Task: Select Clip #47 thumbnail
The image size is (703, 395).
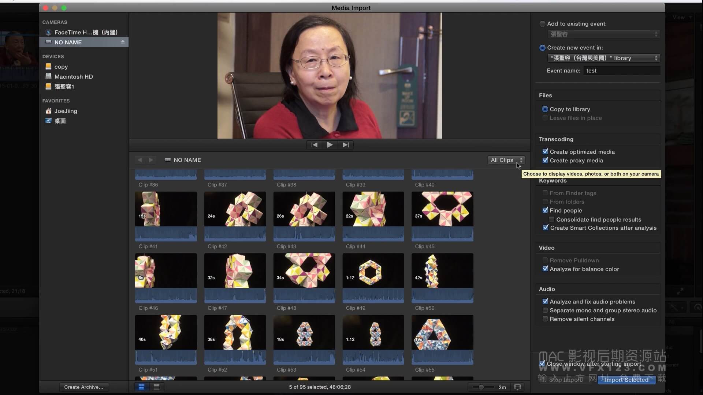Action: click(x=235, y=278)
